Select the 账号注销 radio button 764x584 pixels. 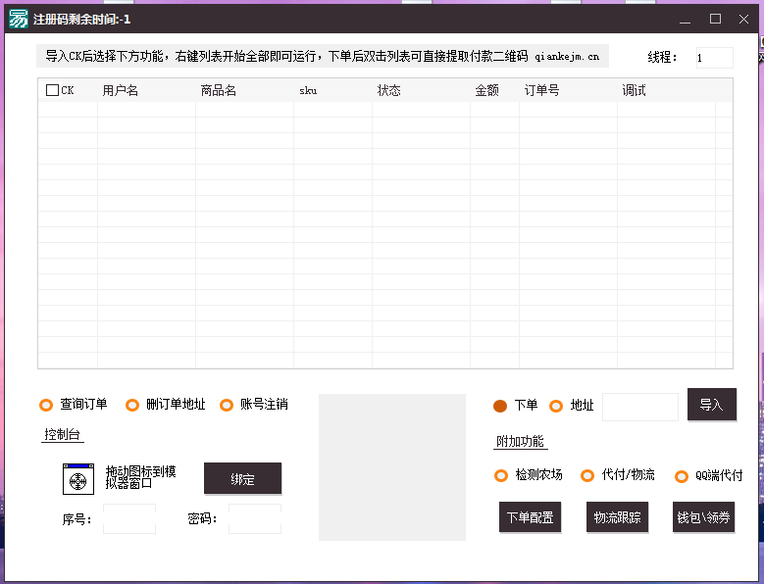[x=227, y=405]
